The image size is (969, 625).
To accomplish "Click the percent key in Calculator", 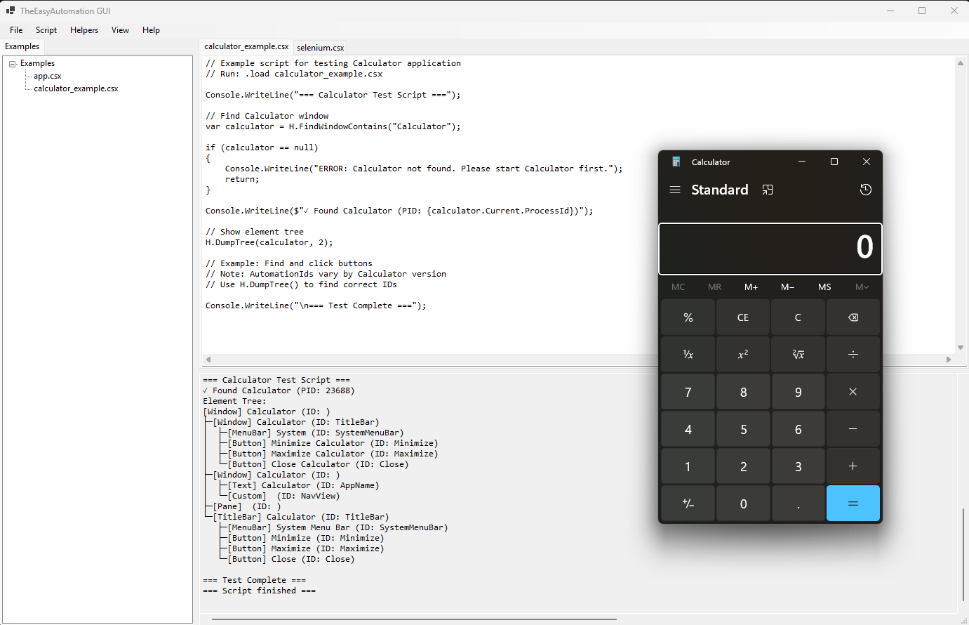I will click(x=688, y=317).
